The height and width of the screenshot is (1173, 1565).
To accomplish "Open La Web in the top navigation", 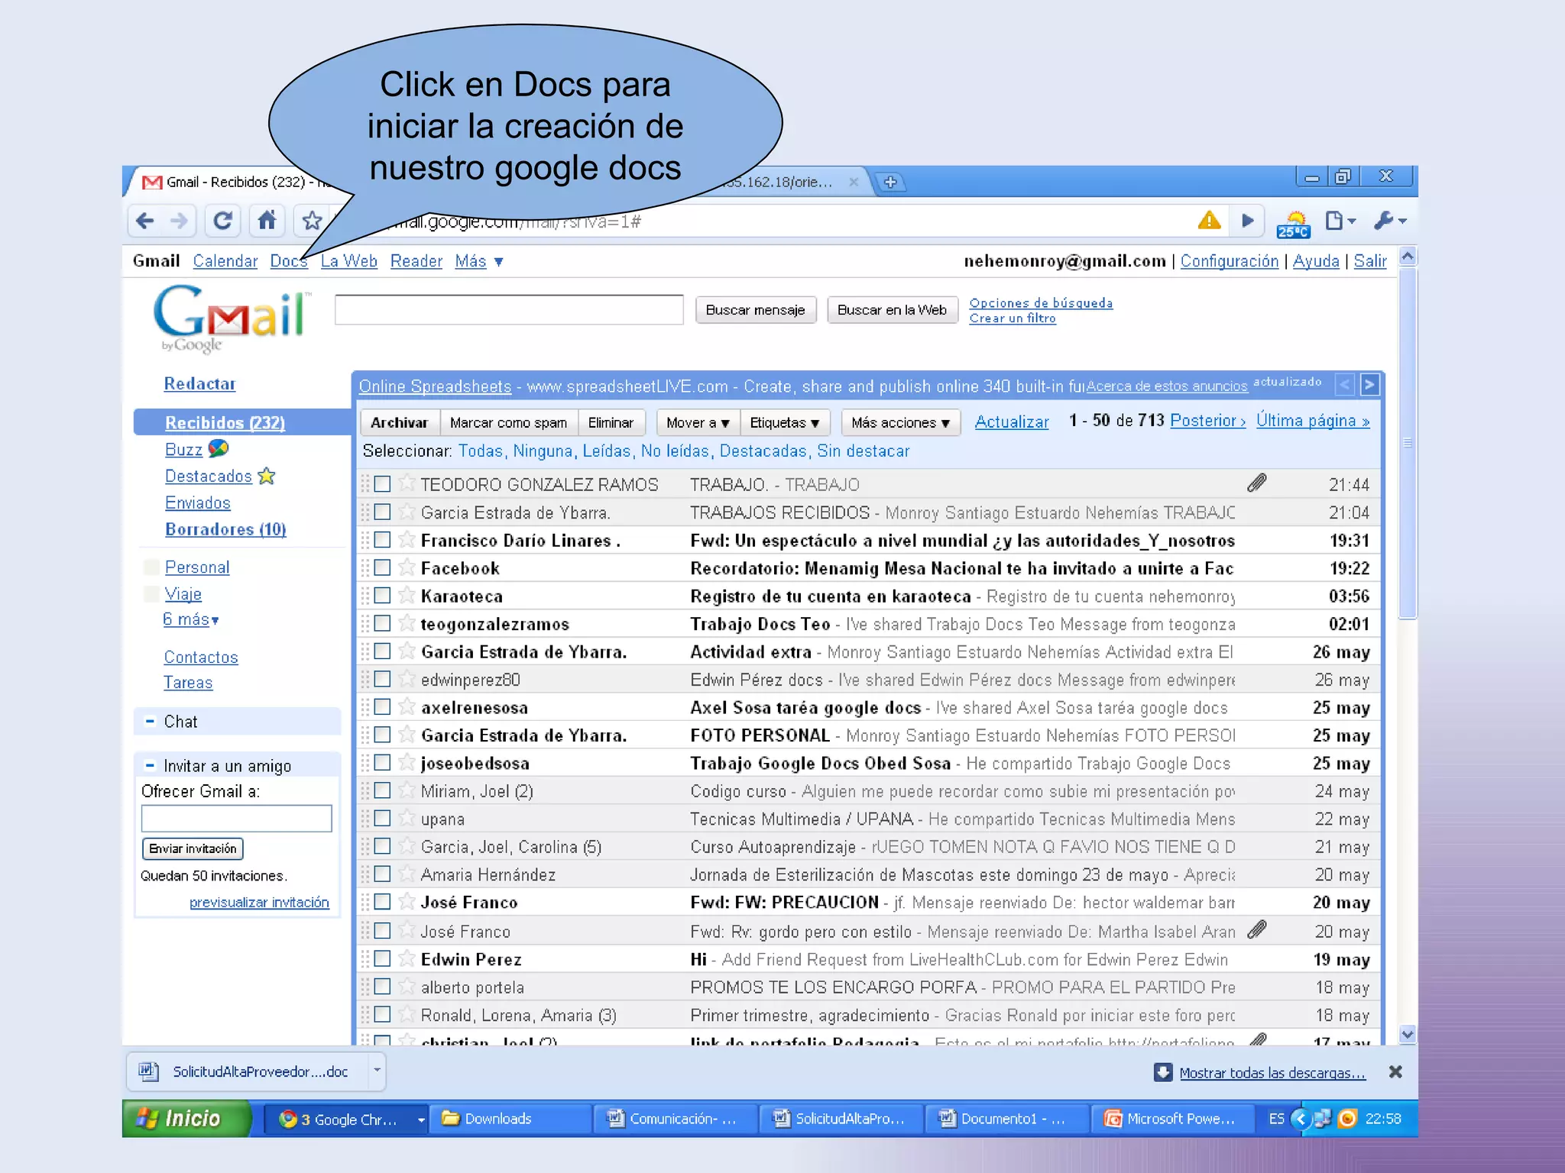I will tap(349, 261).
